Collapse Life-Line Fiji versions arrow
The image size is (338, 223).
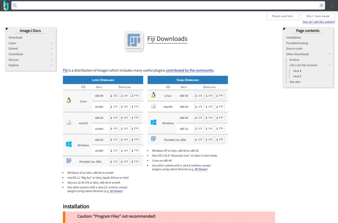(329, 65)
